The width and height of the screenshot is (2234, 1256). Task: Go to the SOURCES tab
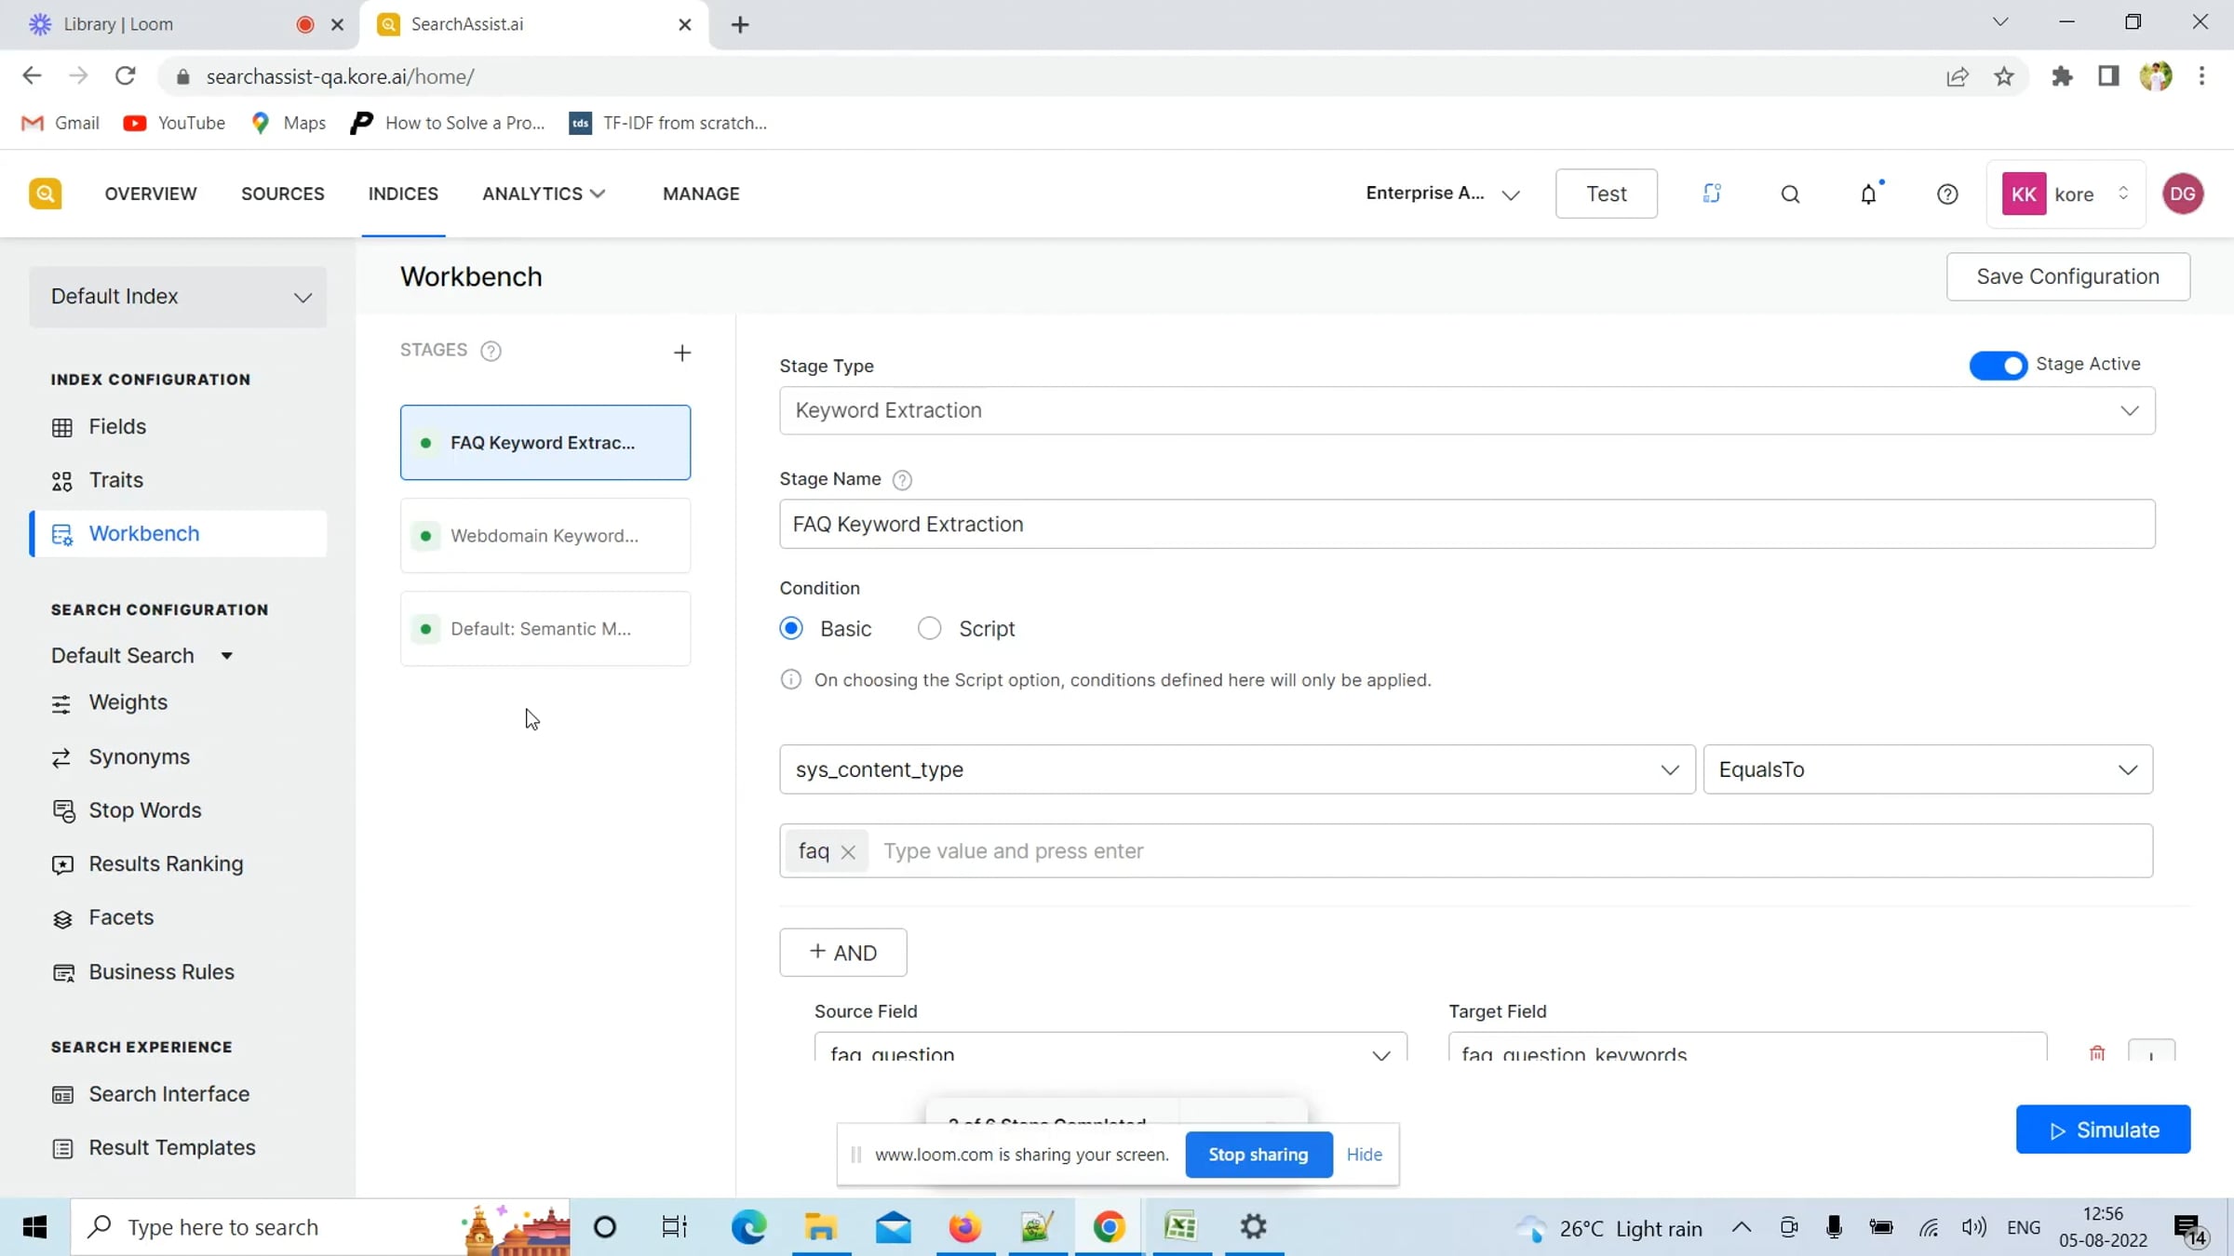tap(283, 194)
